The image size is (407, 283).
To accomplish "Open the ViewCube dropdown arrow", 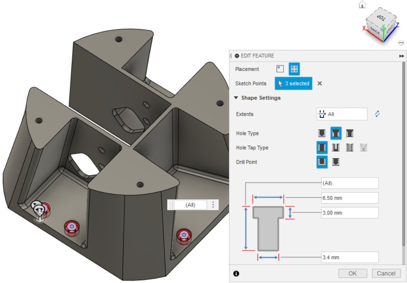I will point(401,43).
